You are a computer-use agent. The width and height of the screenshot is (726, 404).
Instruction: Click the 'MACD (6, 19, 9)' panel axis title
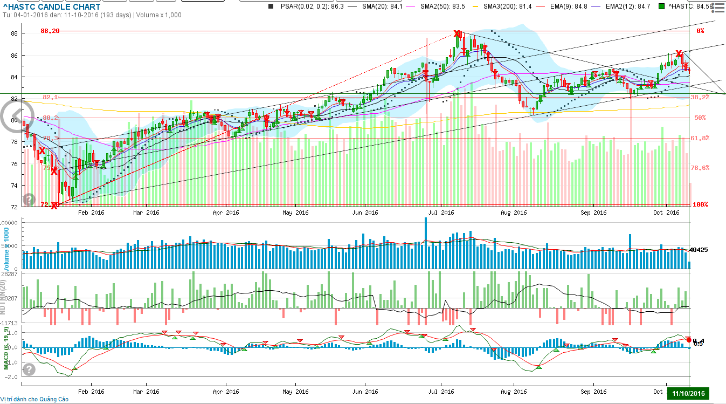pyautogui.click(x=6, y=348)
